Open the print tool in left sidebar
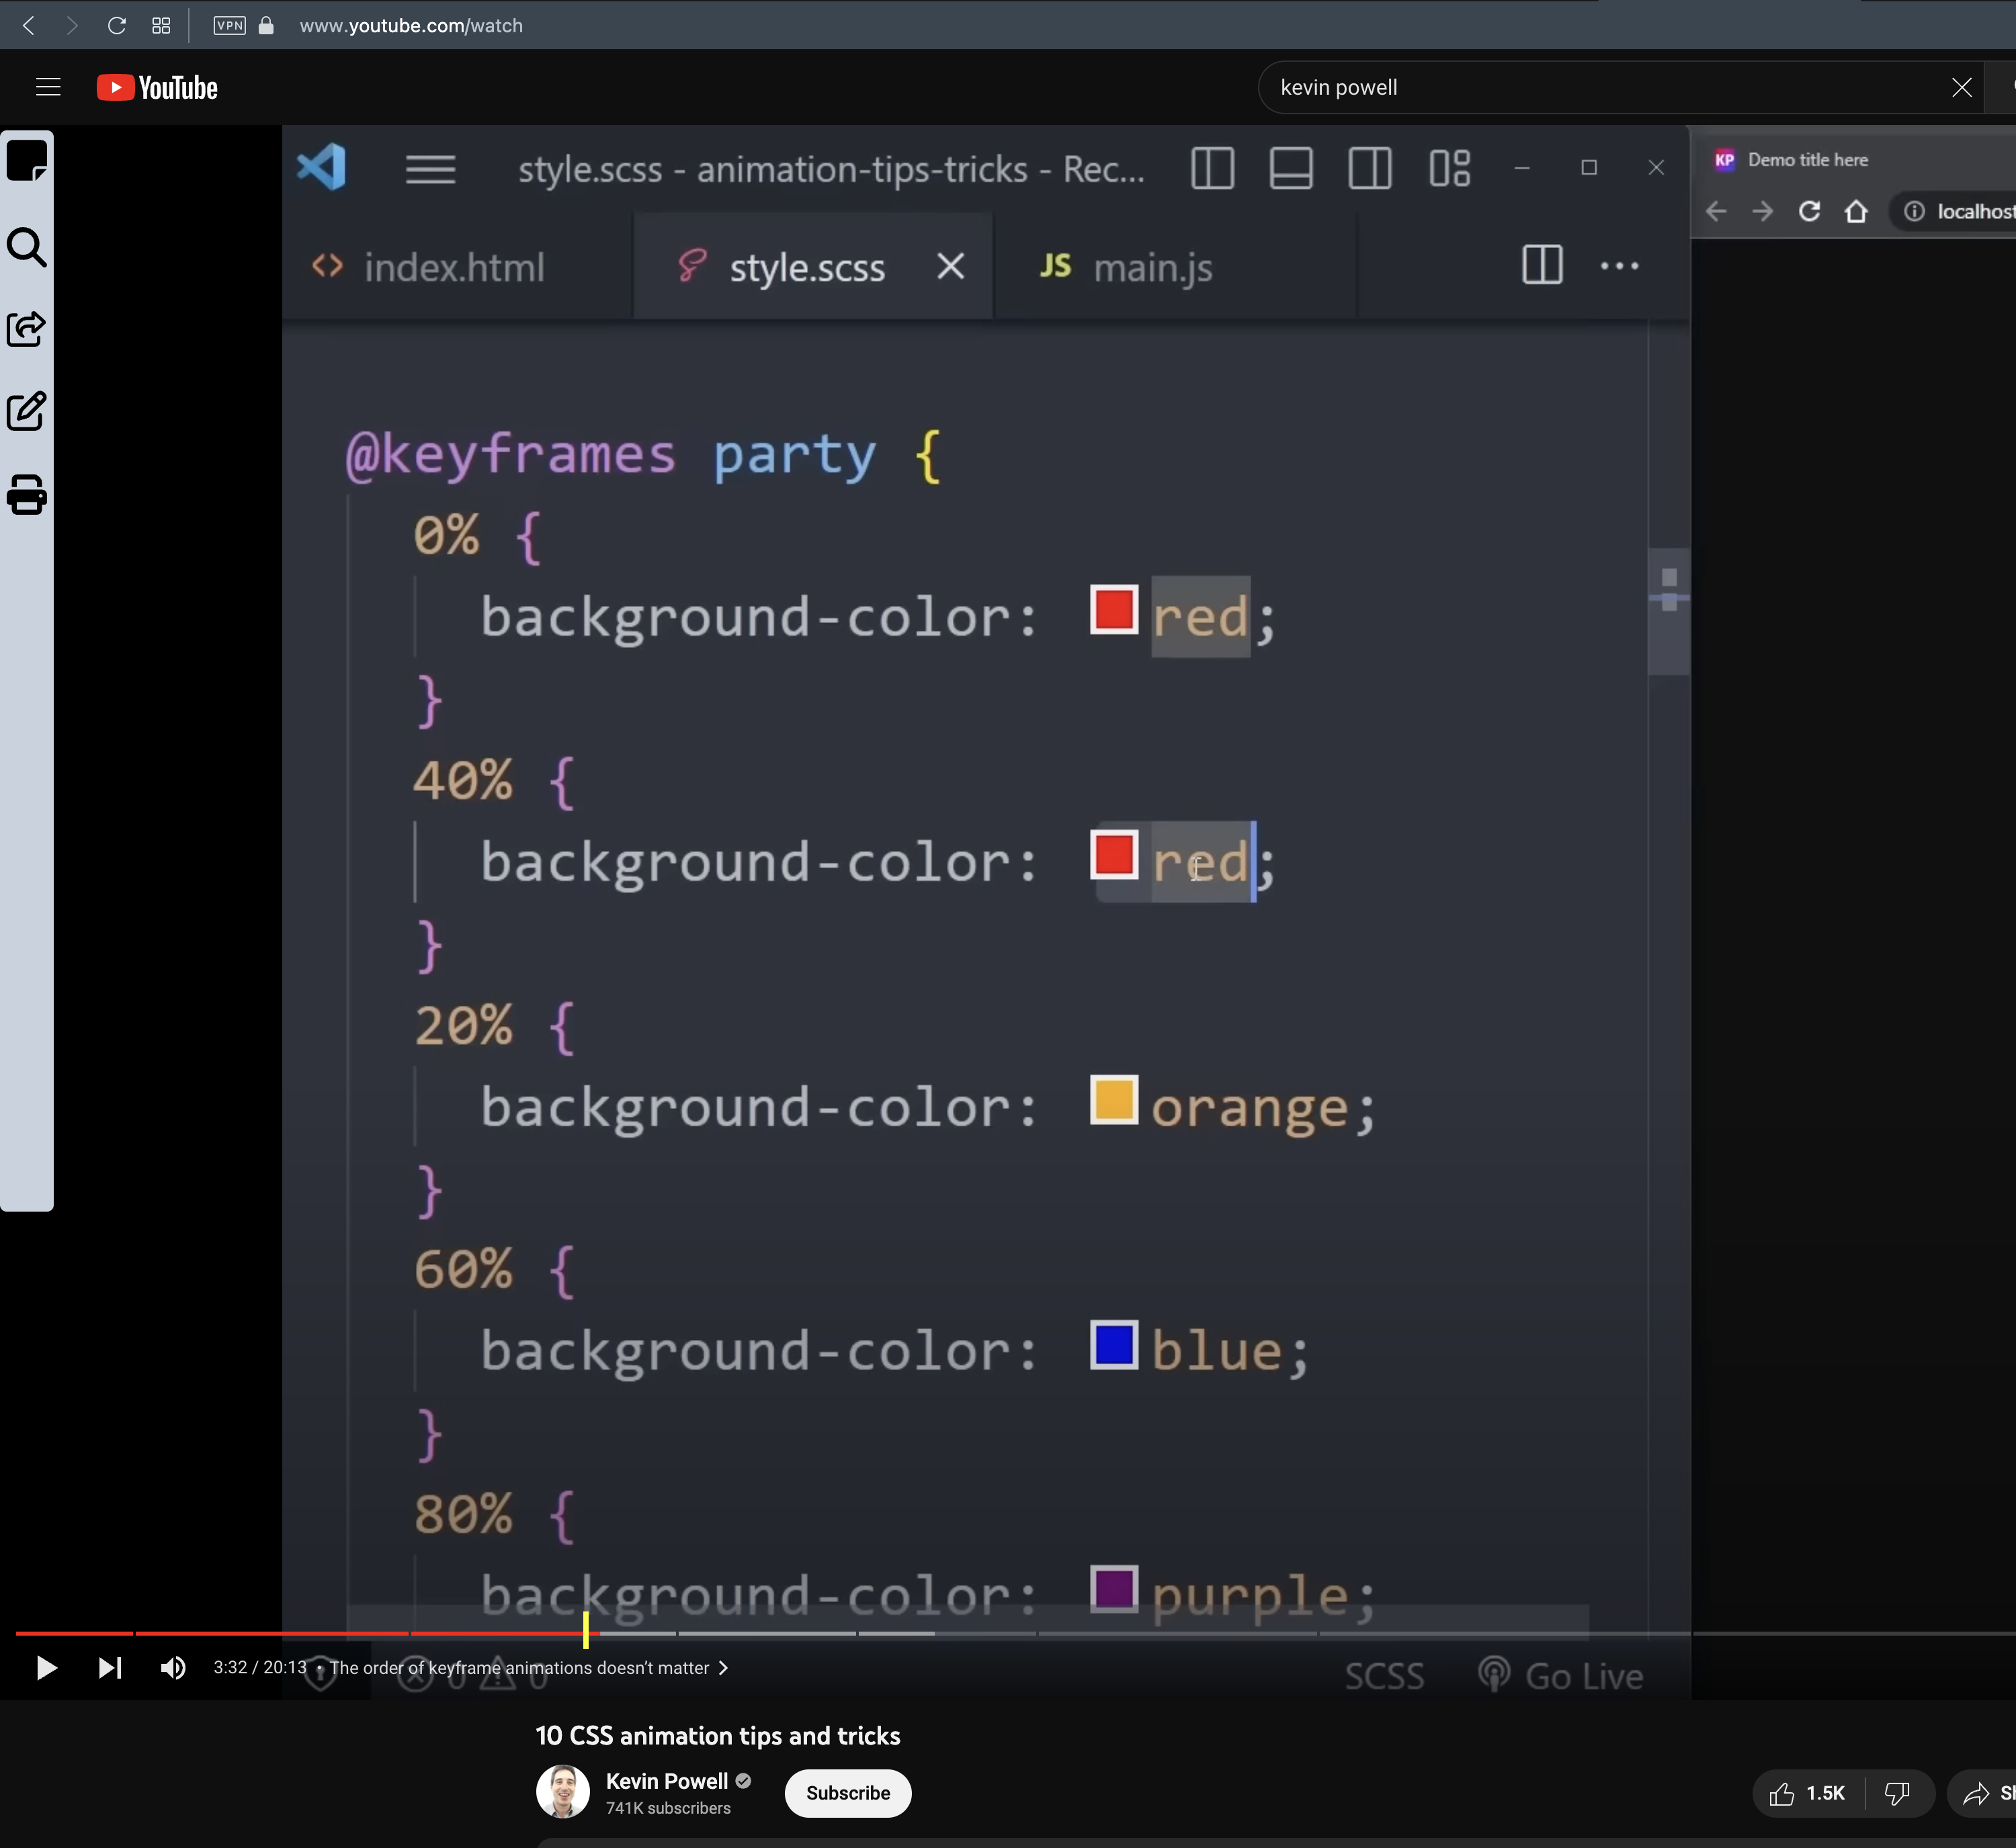The image size is (2016, 1848). (x=26, y=495)
